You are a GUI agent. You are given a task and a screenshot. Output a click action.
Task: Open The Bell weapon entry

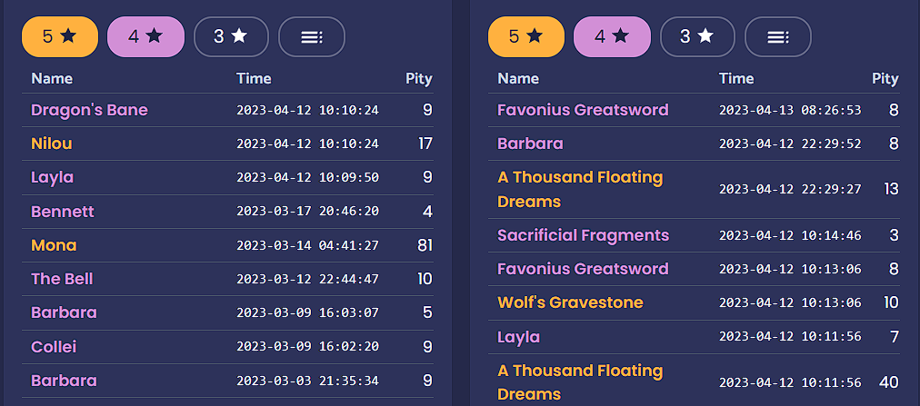point(62,279)
